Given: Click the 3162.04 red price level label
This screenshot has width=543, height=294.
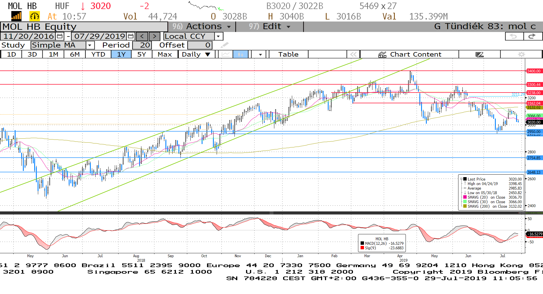Looking at the screenshot, I should click(x=534, y=103).
